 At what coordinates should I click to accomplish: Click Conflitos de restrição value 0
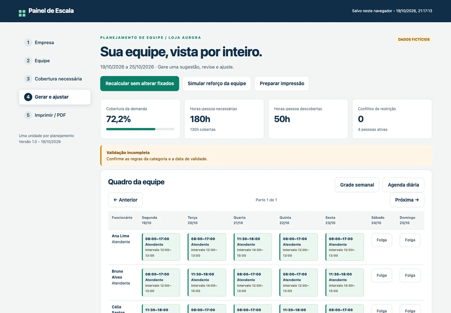point(361,119)
